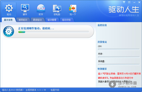Click the blue gear detection icon
The height and width of the screenshot is (92, 142).
click(x=9, y=31)
